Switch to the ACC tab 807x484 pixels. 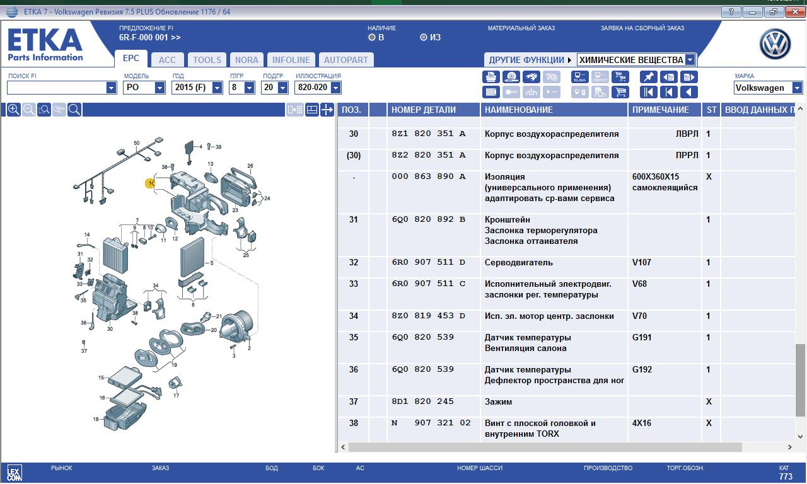[167, 60]
